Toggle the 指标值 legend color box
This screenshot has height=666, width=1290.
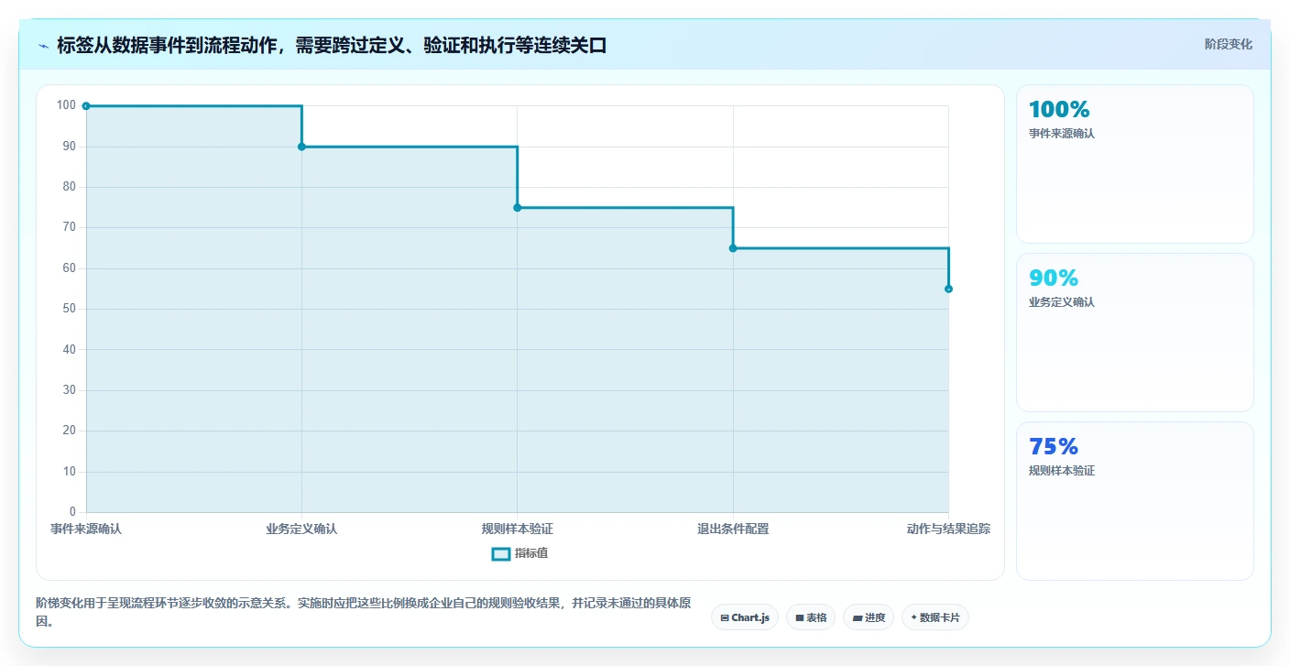point(500,553)
